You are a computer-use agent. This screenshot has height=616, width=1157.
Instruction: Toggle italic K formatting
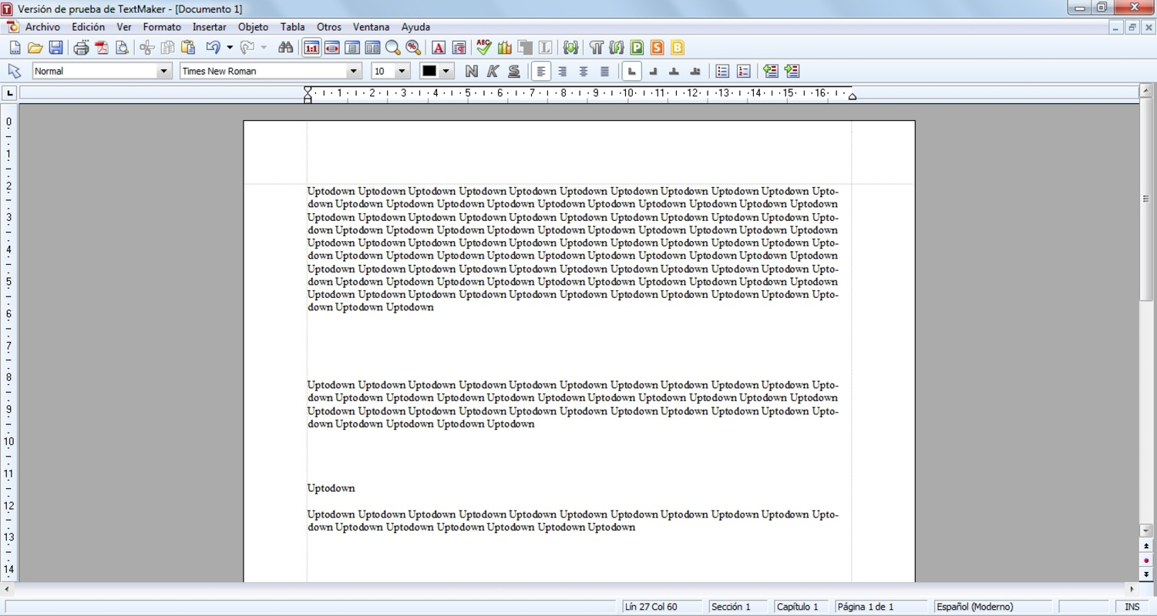tap(493, 71)
